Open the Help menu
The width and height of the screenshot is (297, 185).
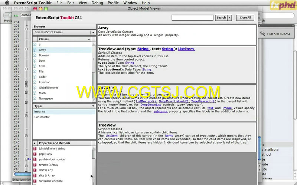tap(146, 3)
